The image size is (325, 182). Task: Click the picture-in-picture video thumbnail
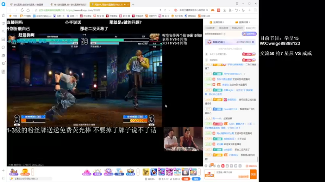coord(183,139)
